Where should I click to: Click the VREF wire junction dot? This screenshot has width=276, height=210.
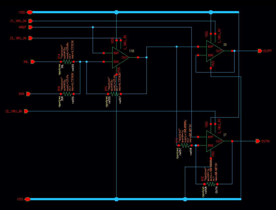[x=93, y=27]
